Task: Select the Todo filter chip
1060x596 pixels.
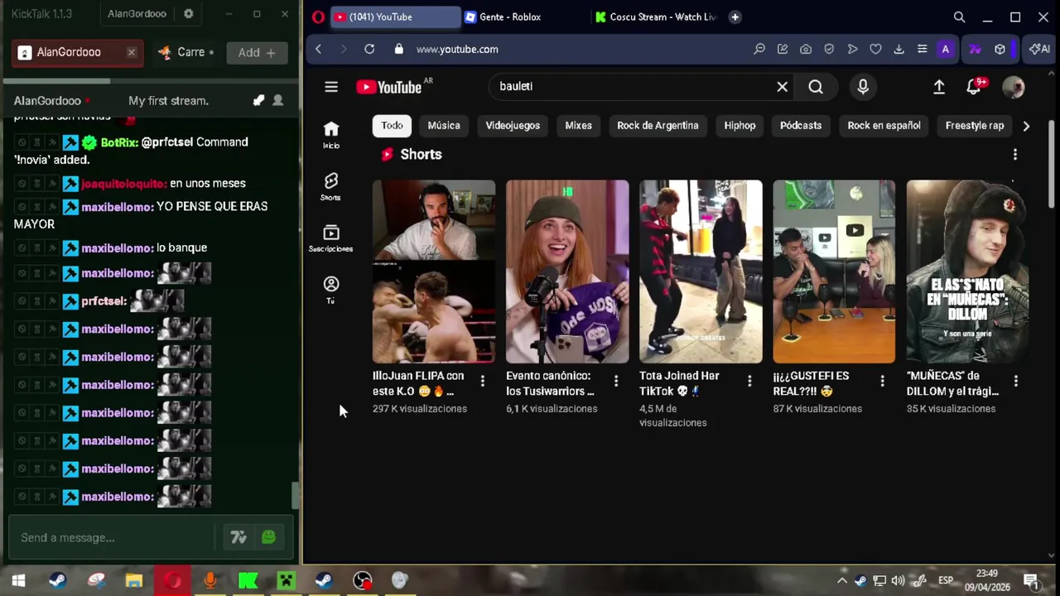Action: pos(393,126)
